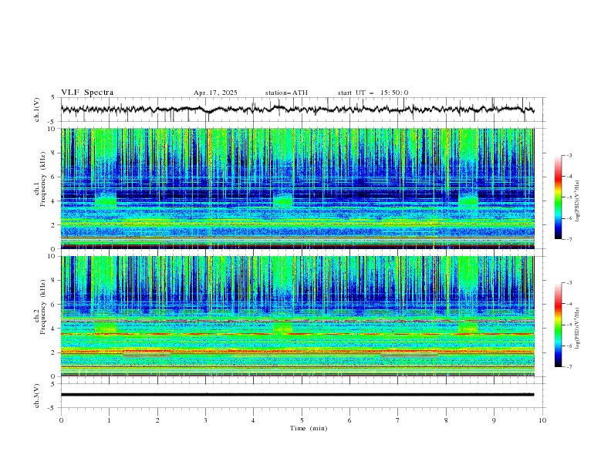Click time axis tick label "8"
The image size is (611, 472).
click(x=446, y=420)
